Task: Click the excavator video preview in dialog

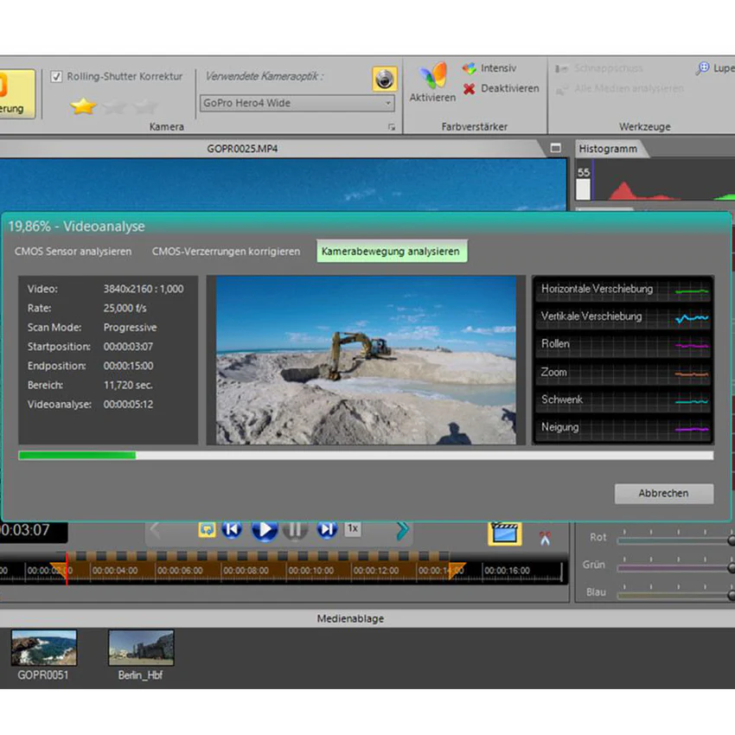Action: coord(366,360)
